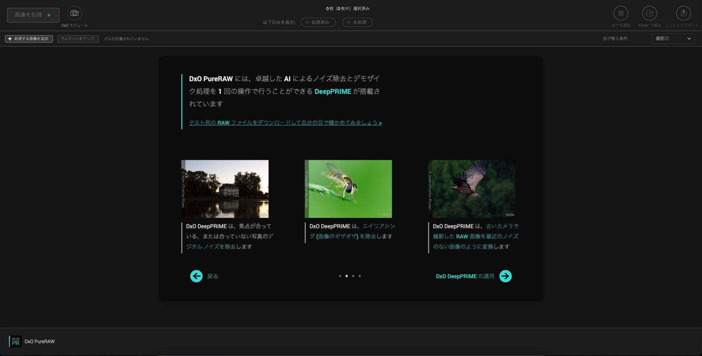Go to first page indicator dot

coord(340,276)
